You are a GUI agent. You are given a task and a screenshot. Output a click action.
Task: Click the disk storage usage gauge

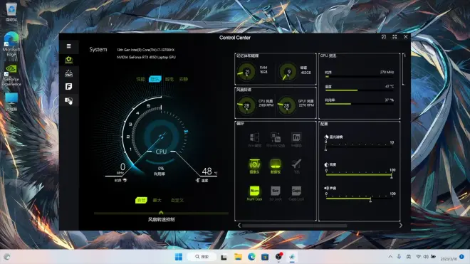click(288, 72)
